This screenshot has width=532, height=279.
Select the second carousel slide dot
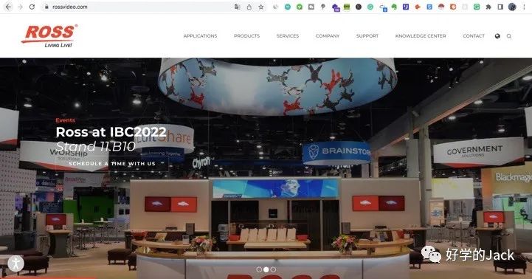pos(266,269)
